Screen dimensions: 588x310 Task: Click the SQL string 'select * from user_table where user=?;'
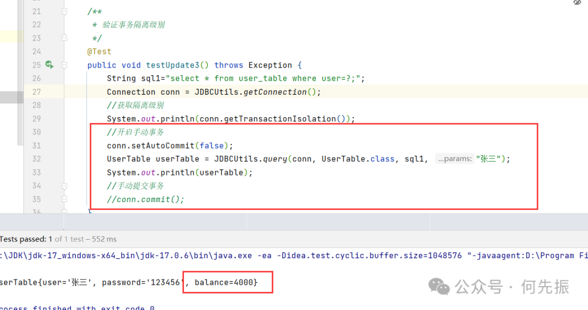(x=264, y=78)
